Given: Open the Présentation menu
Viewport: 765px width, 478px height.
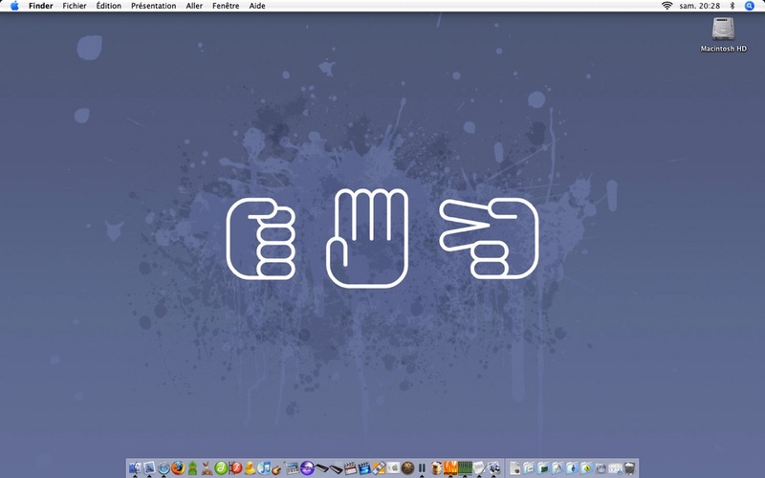Looking at the screenshot, I should 153,6.
